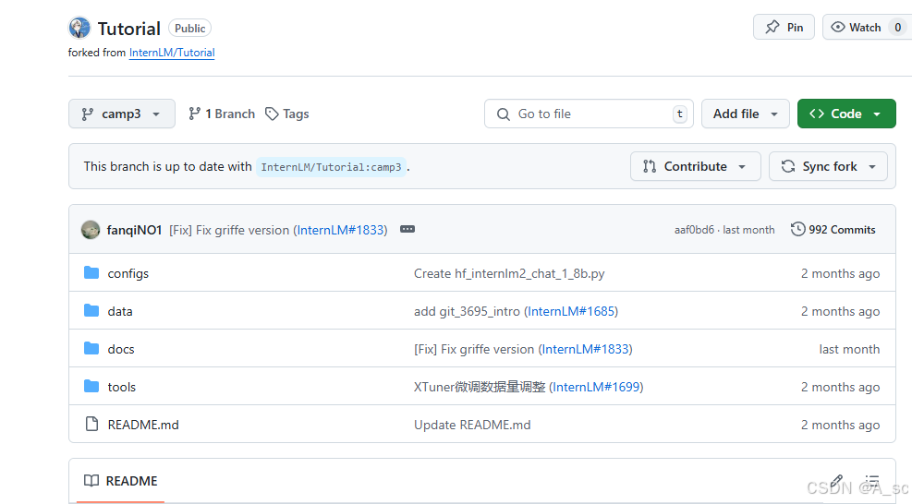Open InternLM#1685 pull request link

[x=571, y=311]
